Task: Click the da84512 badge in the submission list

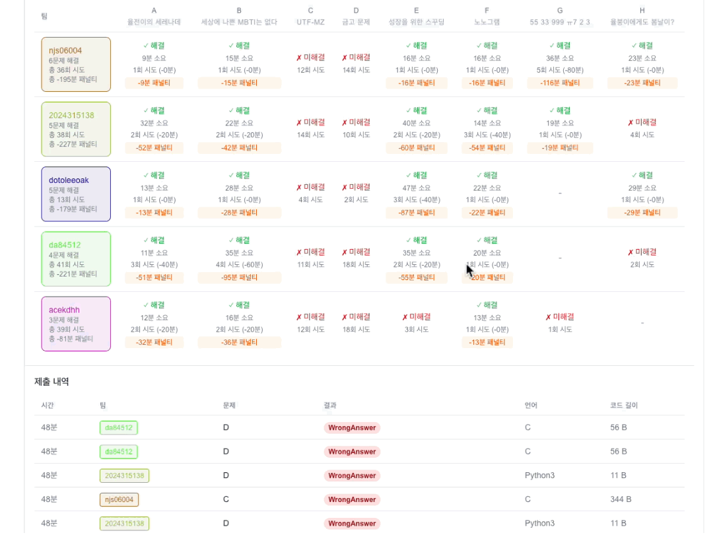Action: pos(118,427)
